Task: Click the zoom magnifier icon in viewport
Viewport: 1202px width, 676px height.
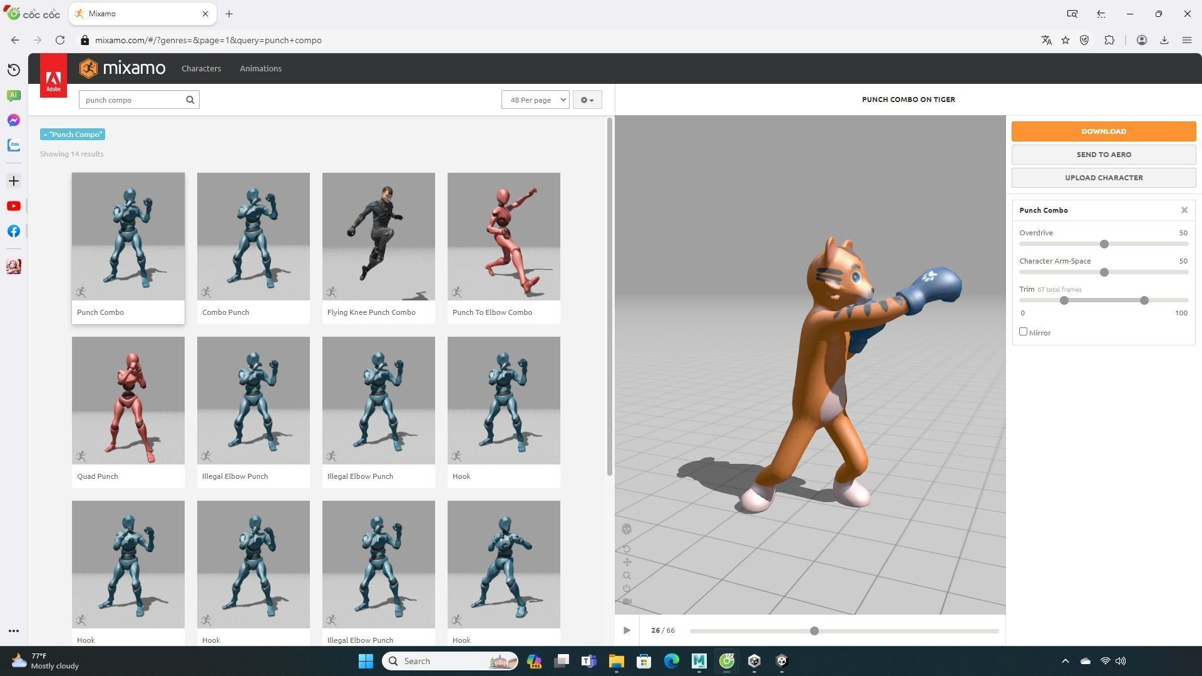Action: click(x=627, y=576)
